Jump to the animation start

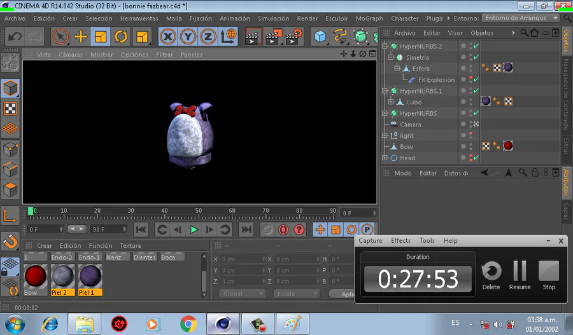coord(141,229)
